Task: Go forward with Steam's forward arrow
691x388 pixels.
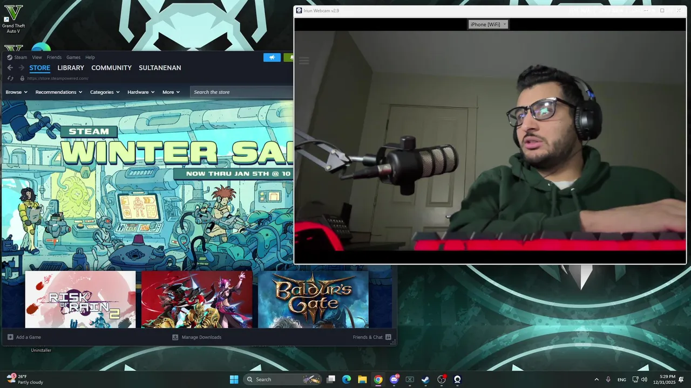Action: (22, 68)
